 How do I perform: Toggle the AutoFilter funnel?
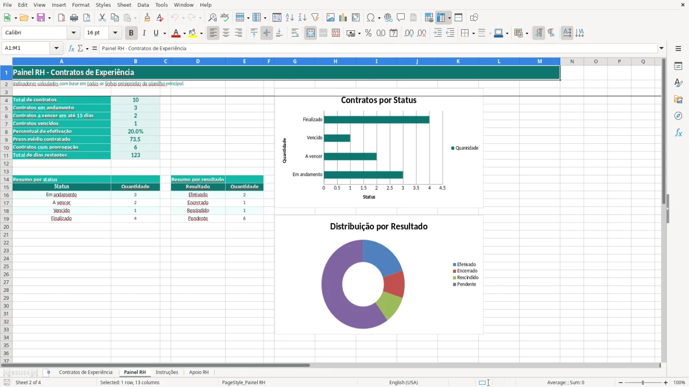click(315, 18)
